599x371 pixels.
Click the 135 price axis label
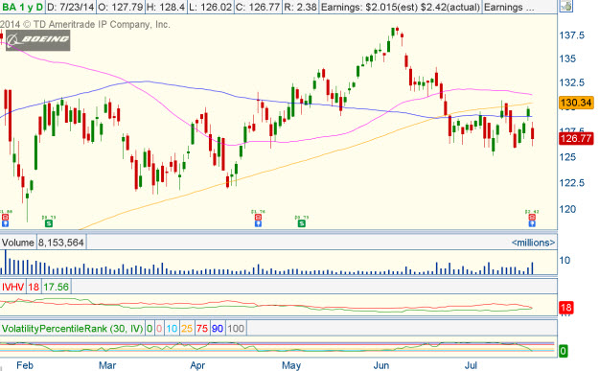click(567, 58)
